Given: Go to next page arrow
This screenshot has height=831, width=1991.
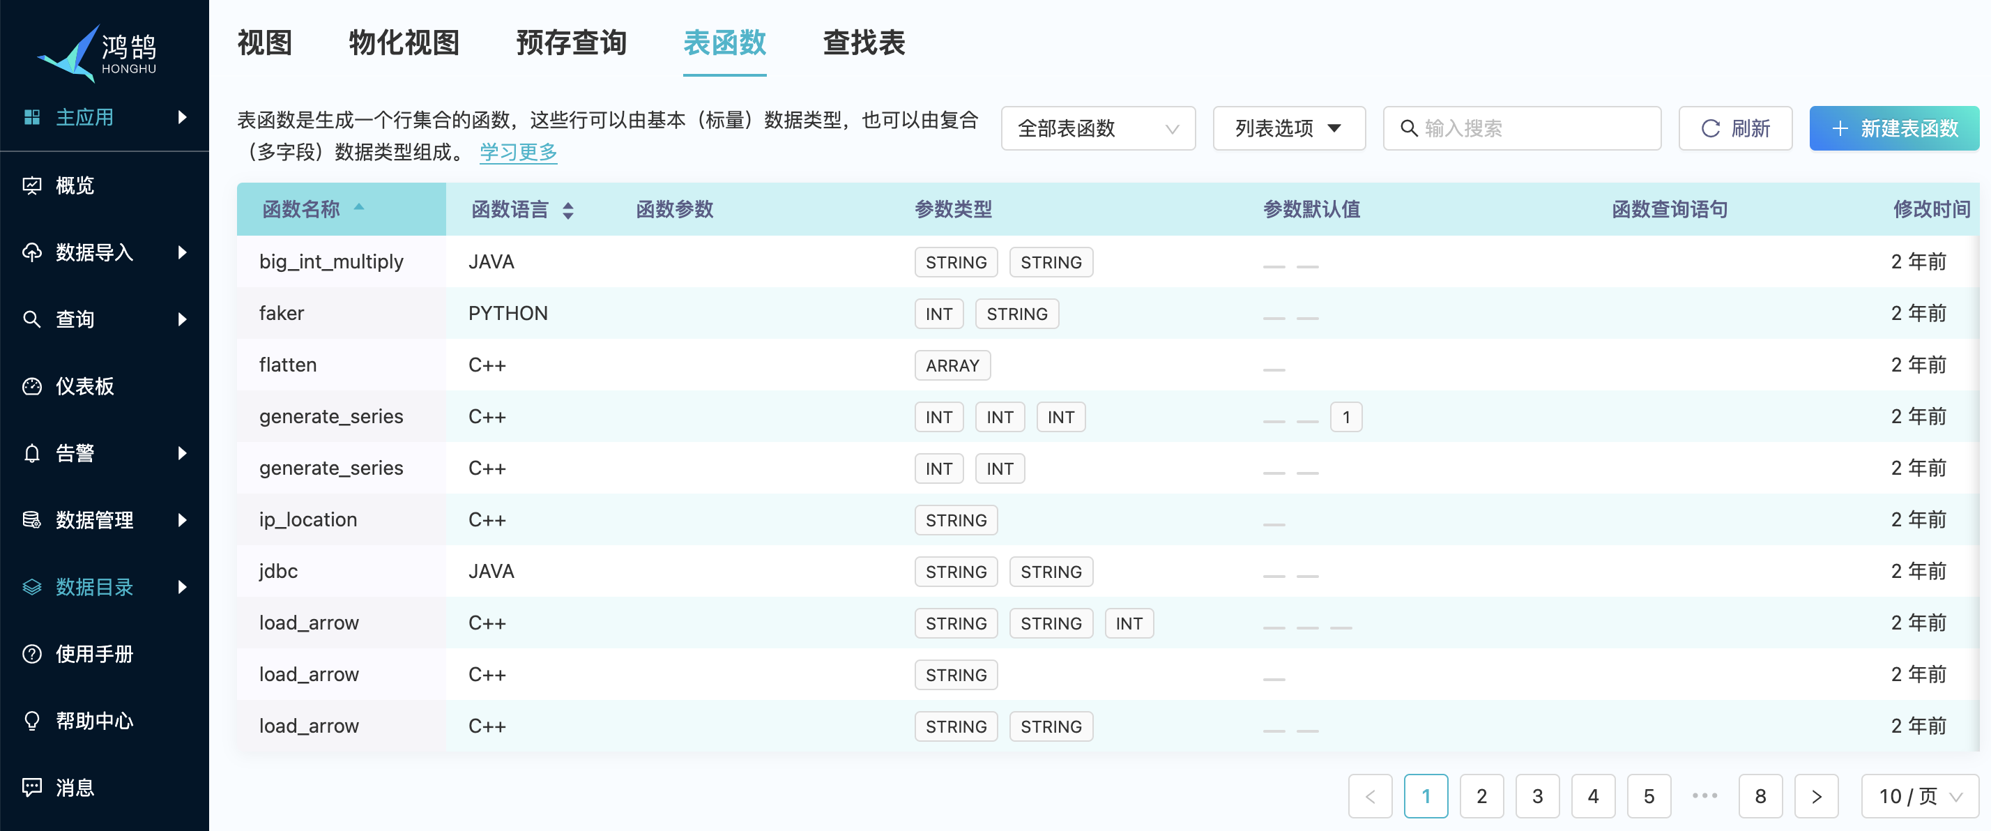Looking at the screenshot, I should tap(1815, 795).
